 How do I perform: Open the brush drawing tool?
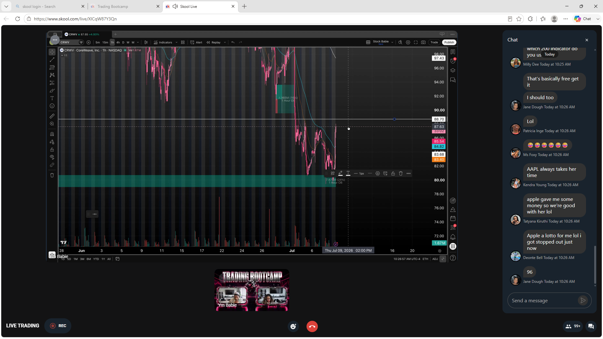[52, 90]
